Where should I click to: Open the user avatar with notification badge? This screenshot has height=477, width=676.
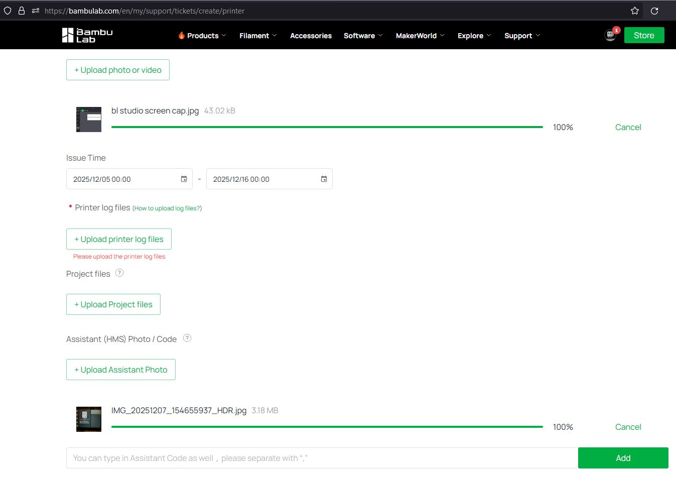610,35
